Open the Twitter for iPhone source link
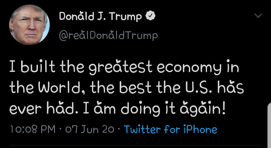Image resolution: width=271 pixels, height=148 pixels. (x=171, y=129)
